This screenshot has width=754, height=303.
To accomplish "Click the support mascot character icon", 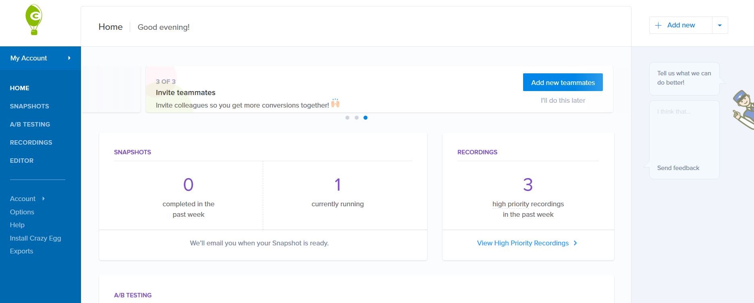I will (744, 109).
